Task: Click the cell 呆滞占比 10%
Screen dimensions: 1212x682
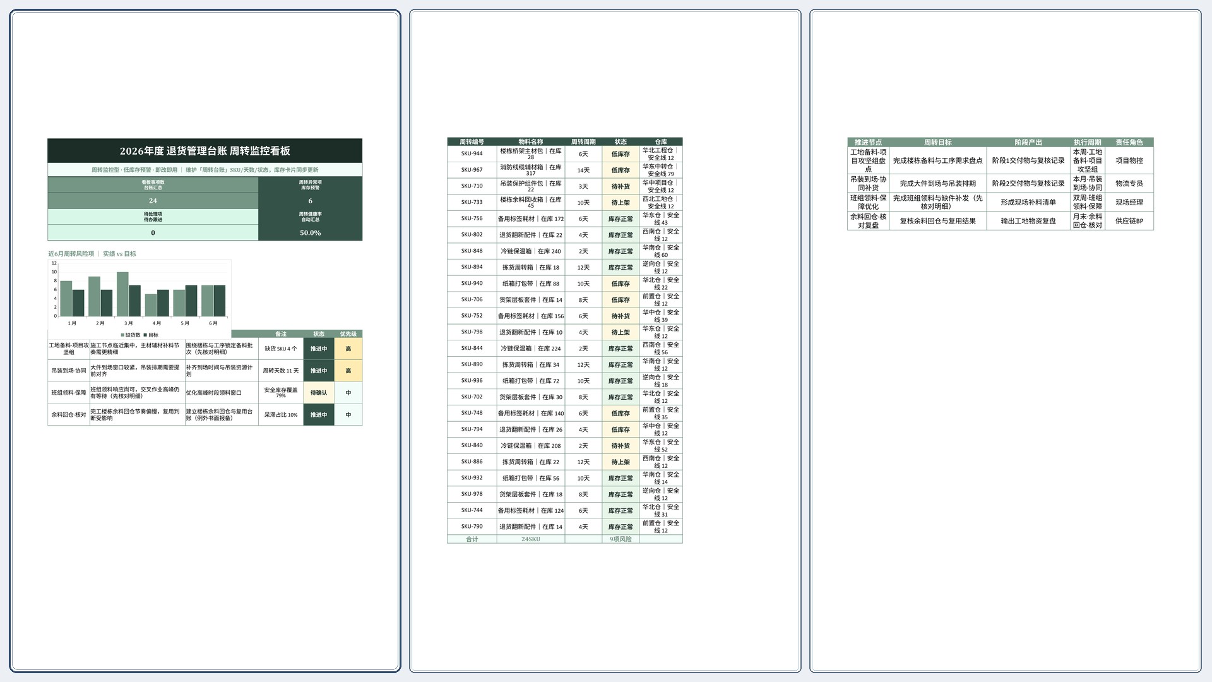Action: point(281,415)
